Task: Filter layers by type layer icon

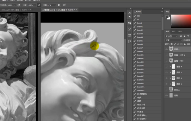Action: pyautogui.click(x=188, y=36)
